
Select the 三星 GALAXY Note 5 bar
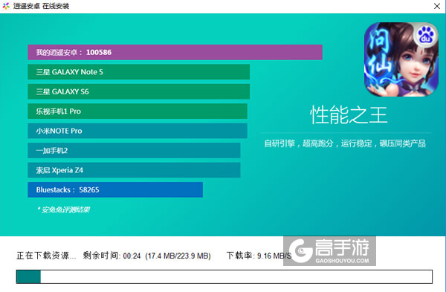tap(138, 72)
